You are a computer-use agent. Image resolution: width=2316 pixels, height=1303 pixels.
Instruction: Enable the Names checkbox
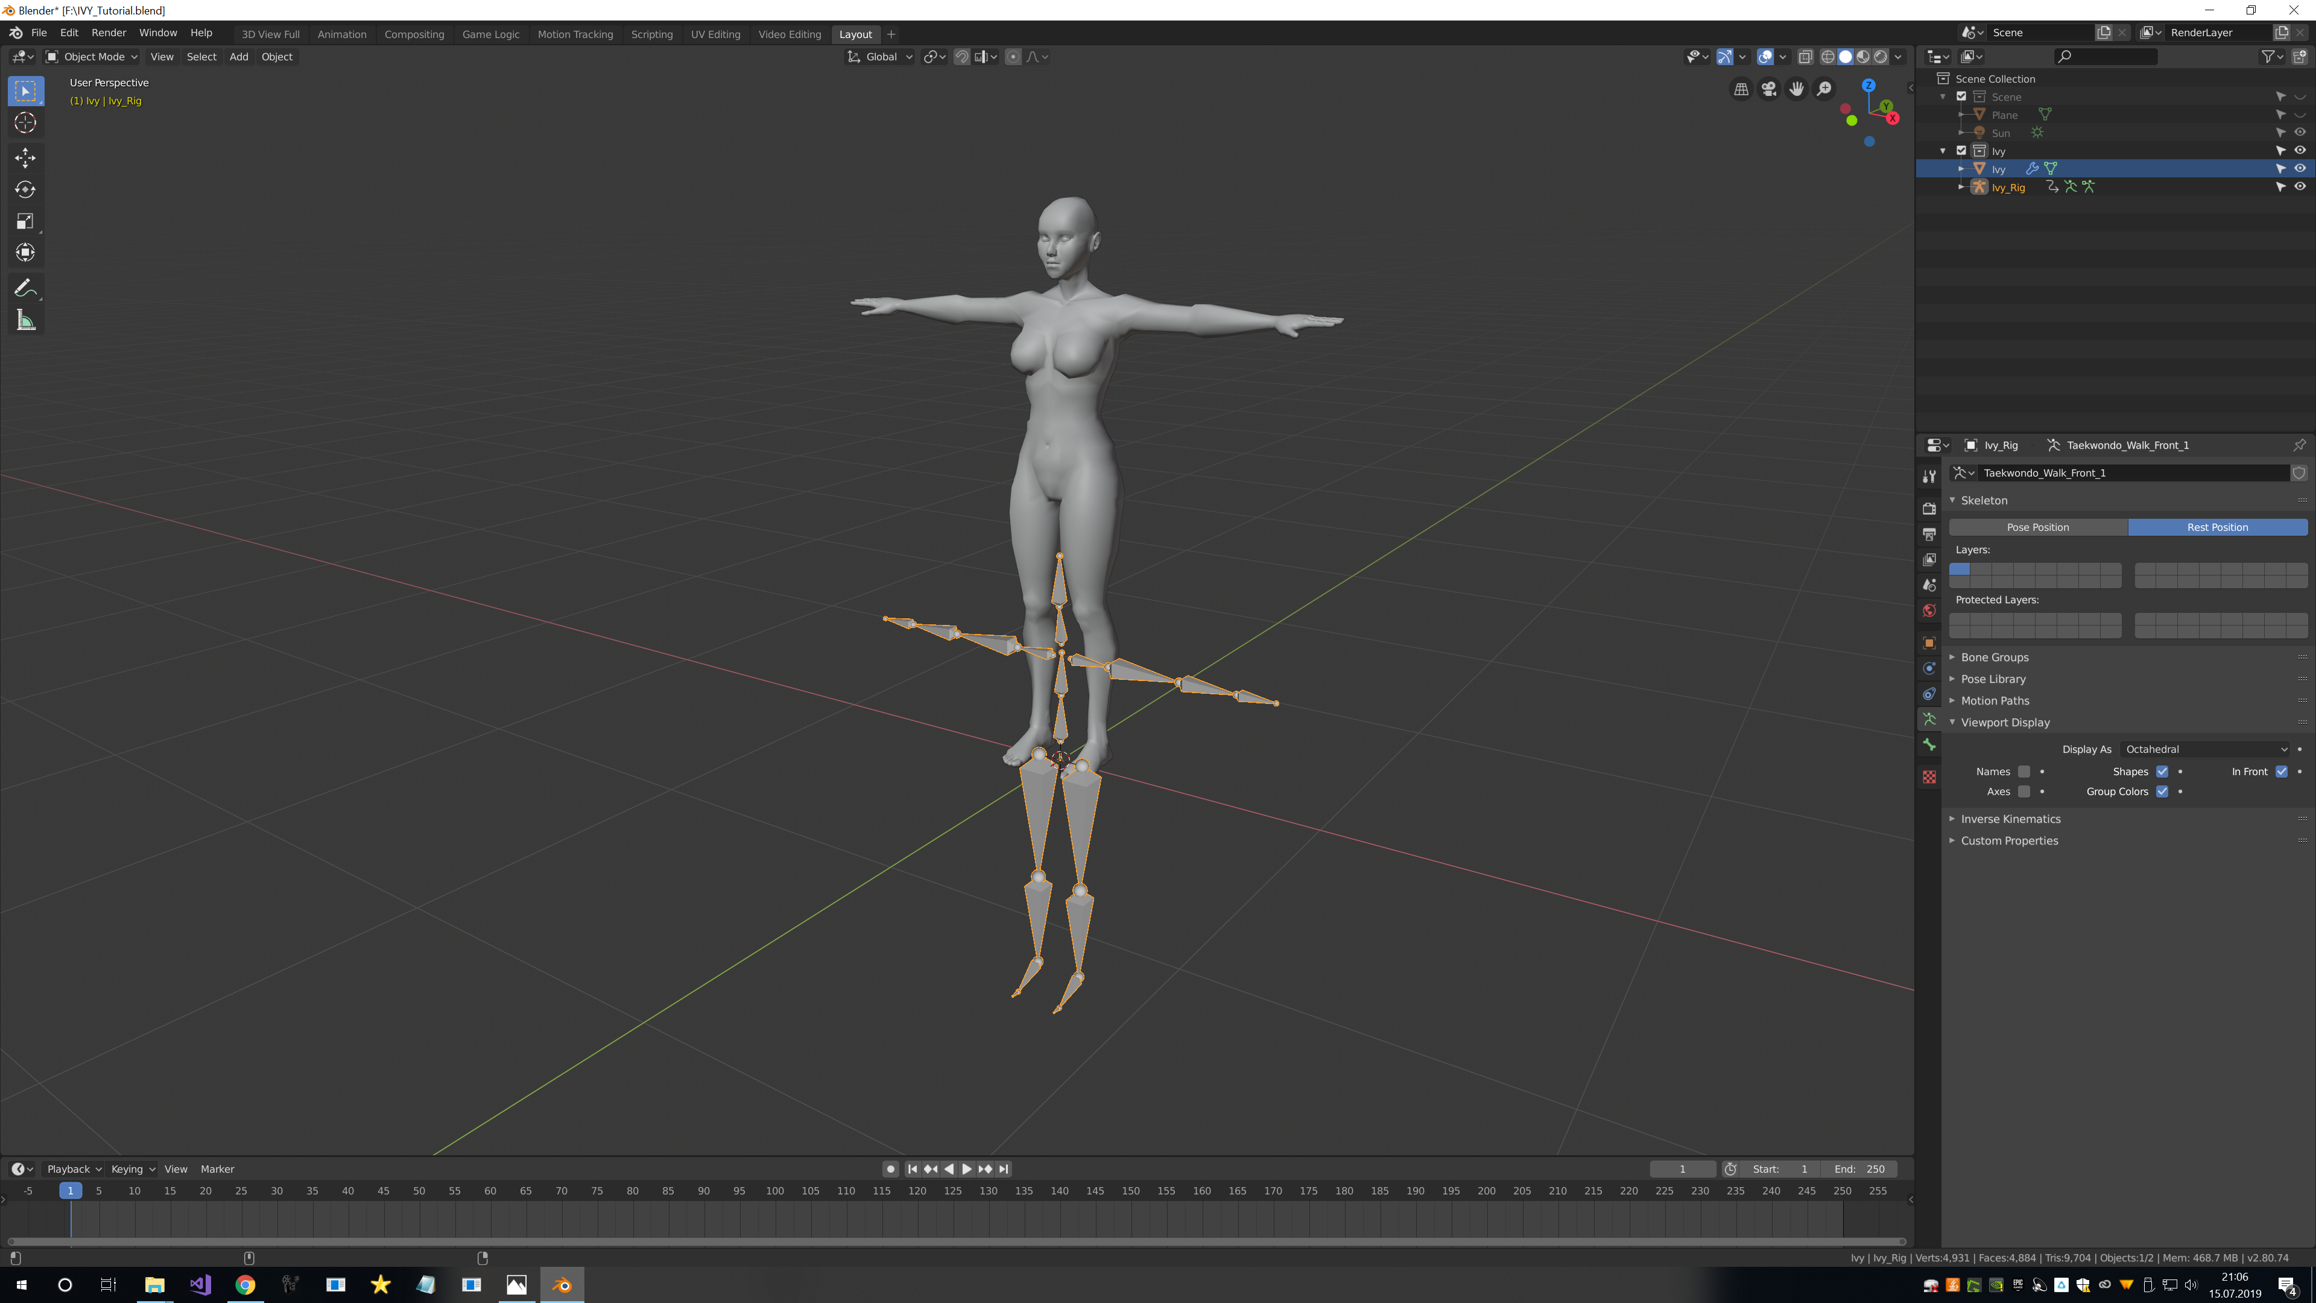2024,772
